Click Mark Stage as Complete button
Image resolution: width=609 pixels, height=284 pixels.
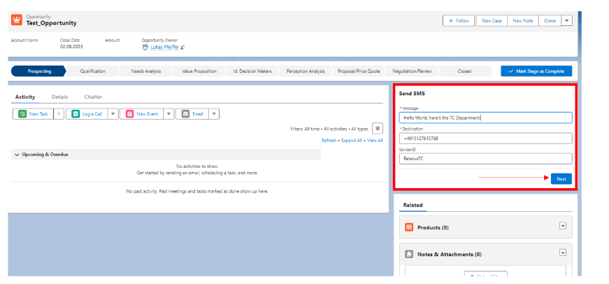536,71
